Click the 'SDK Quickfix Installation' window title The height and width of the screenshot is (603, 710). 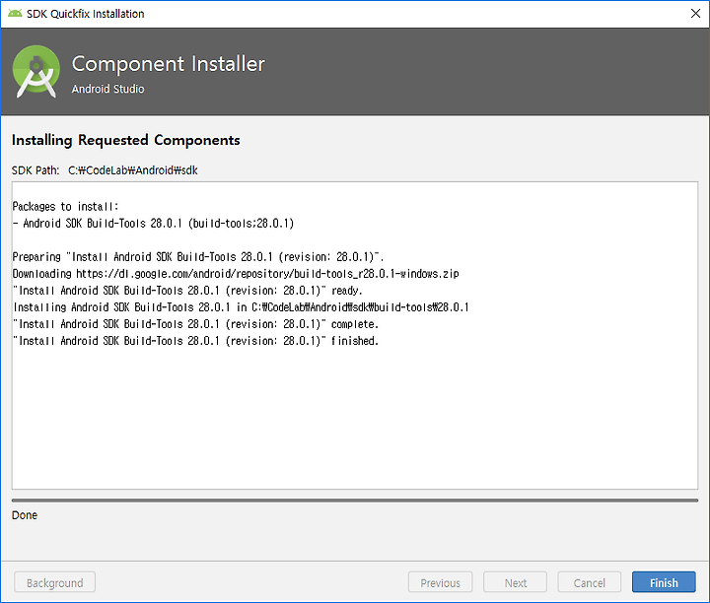coord(86,14)
